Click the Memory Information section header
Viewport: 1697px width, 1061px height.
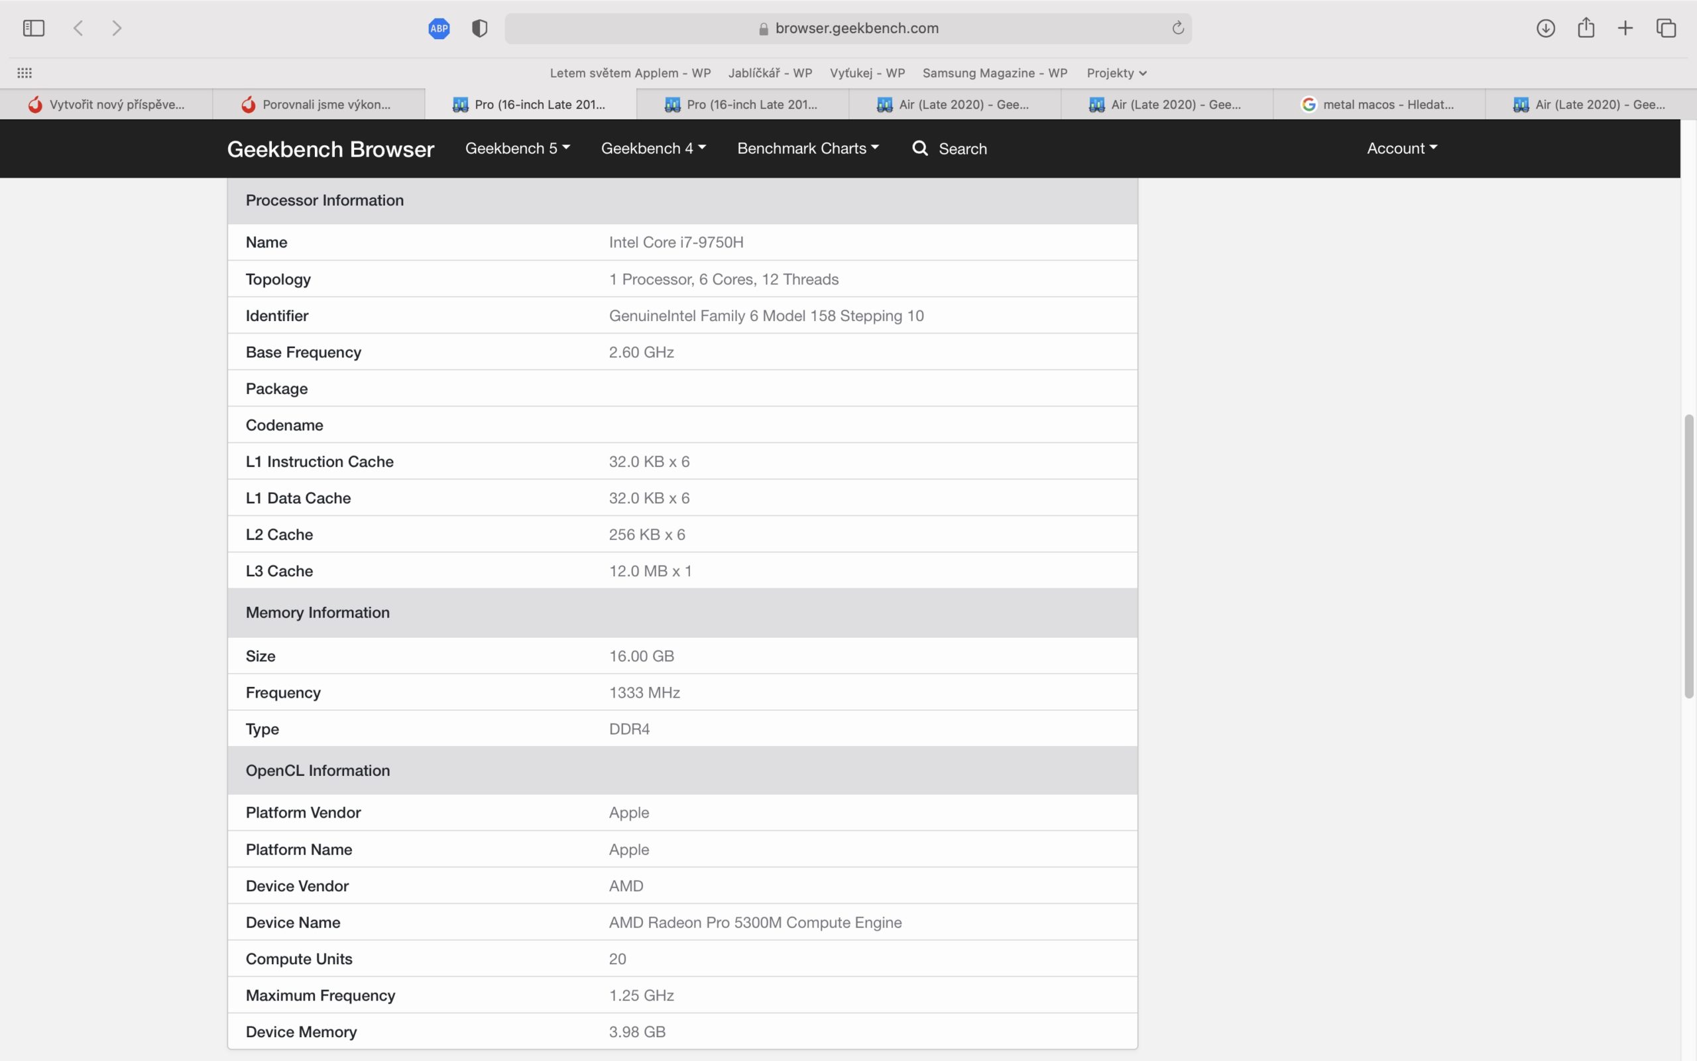click(x=682, y=613)
